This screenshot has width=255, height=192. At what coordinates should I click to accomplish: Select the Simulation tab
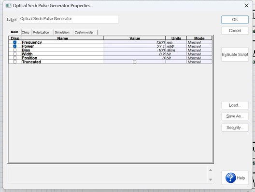pyautogui.click(x=62, y=32)
